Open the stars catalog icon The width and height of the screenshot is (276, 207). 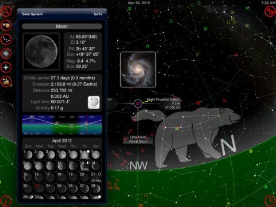[6, 67]
